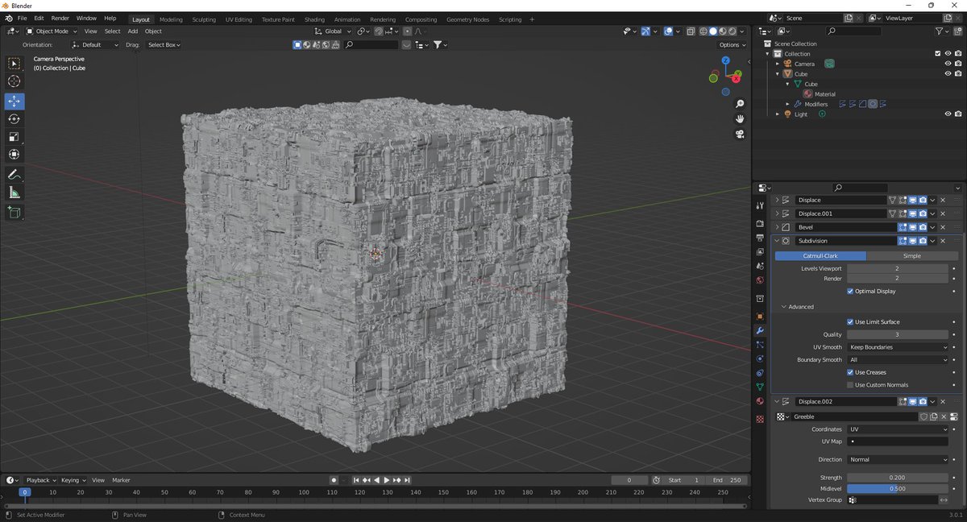Select the Measure tool
Viewport: 967px width, 522px height.
tap(15, 193)
